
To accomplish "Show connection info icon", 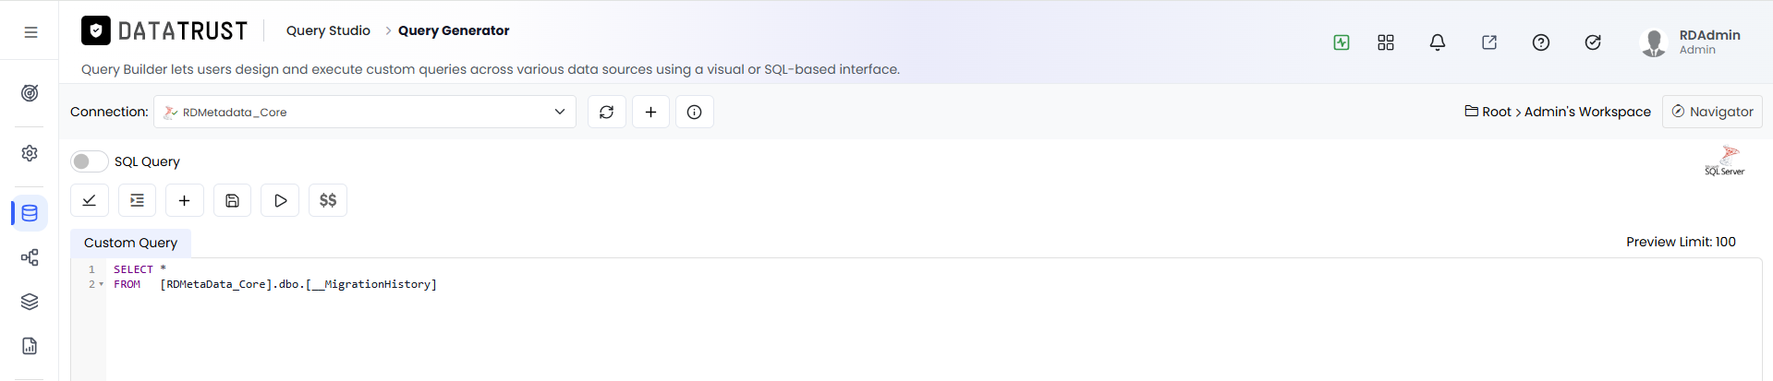I will (695, 112).
